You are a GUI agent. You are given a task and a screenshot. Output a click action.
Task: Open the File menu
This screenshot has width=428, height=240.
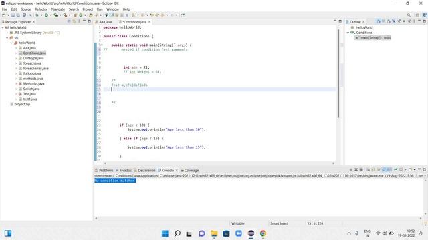pos(5,9)
